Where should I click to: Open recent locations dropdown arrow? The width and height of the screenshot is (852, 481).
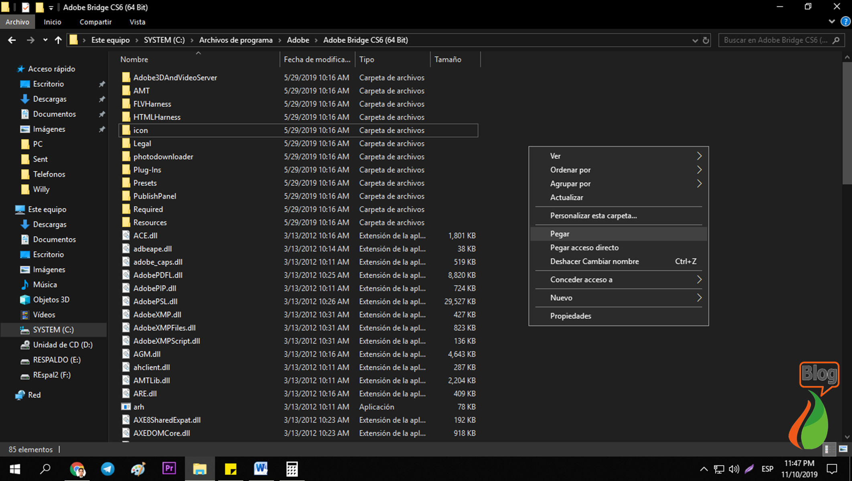click(45, 40)
